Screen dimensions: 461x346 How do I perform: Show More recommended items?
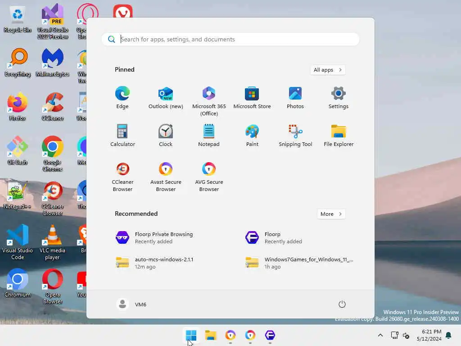pos(331,214)
